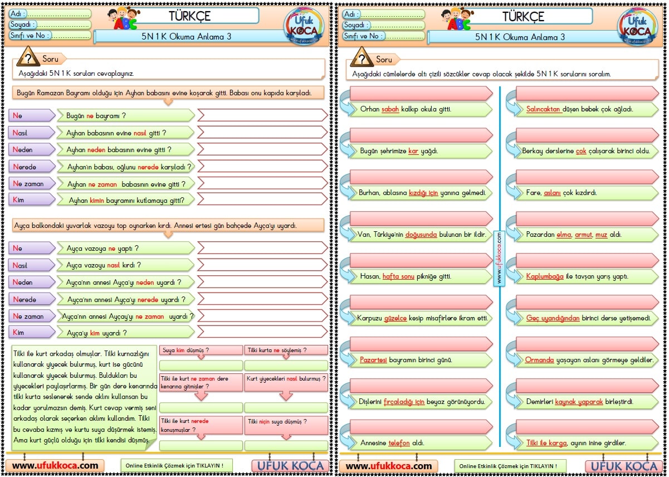Click the Adı field on the left page

click(x=50, y=14)
